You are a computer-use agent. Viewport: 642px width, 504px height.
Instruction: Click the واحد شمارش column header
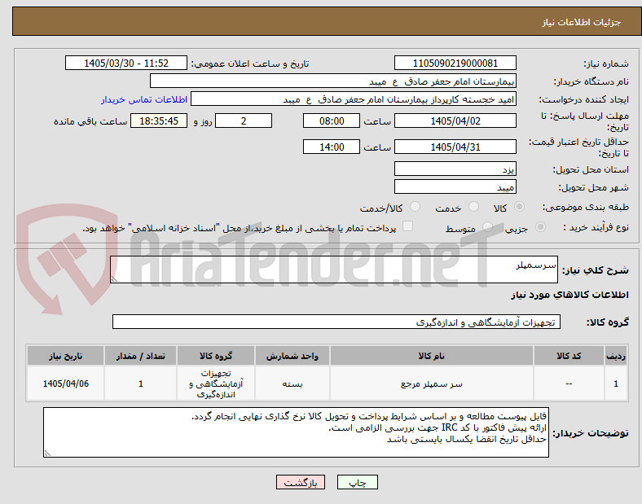[292, 356]
